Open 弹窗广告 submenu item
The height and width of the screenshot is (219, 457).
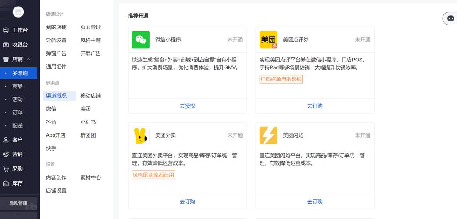pos(56,53)
